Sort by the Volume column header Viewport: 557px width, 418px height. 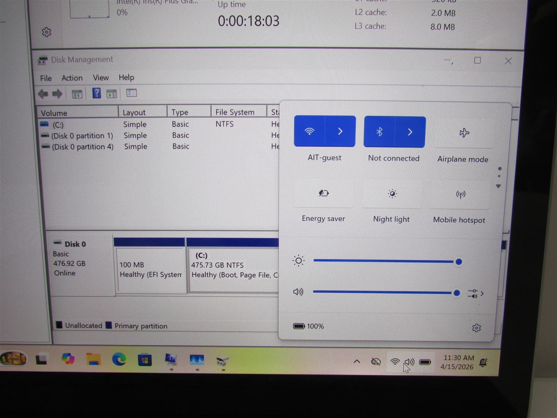[x=78, y=113]
